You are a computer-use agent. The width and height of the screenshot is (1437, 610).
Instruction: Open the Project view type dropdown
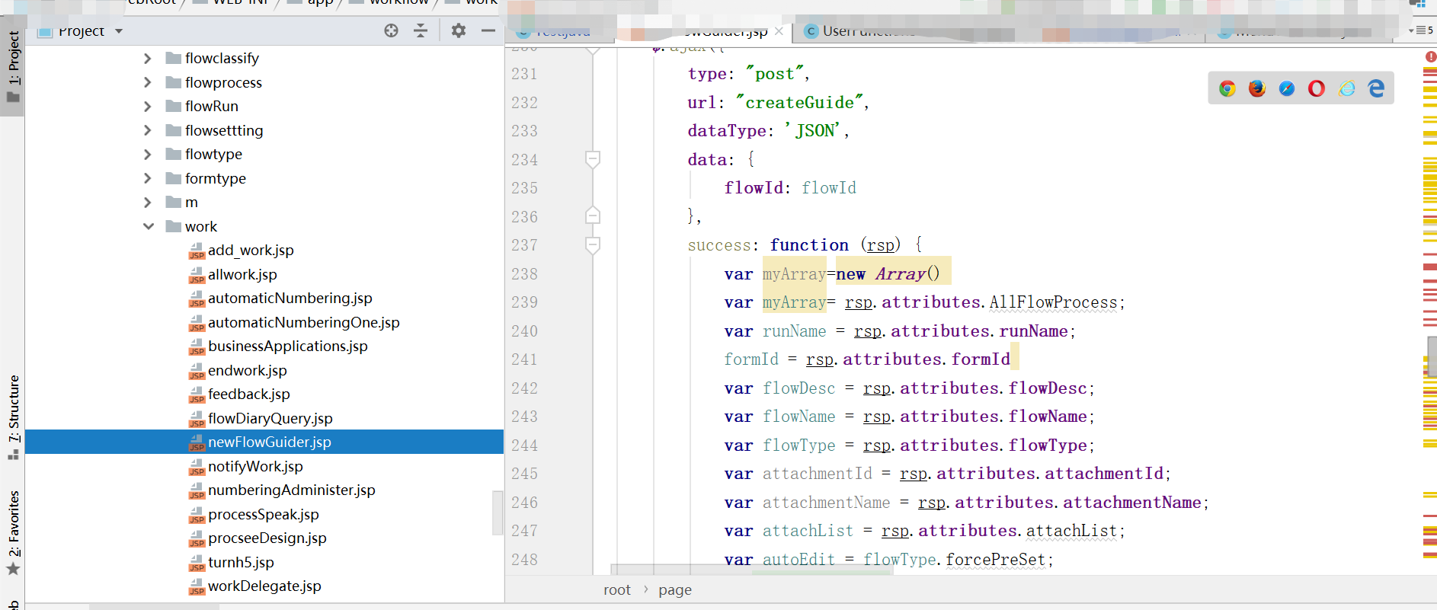(119, 31)
